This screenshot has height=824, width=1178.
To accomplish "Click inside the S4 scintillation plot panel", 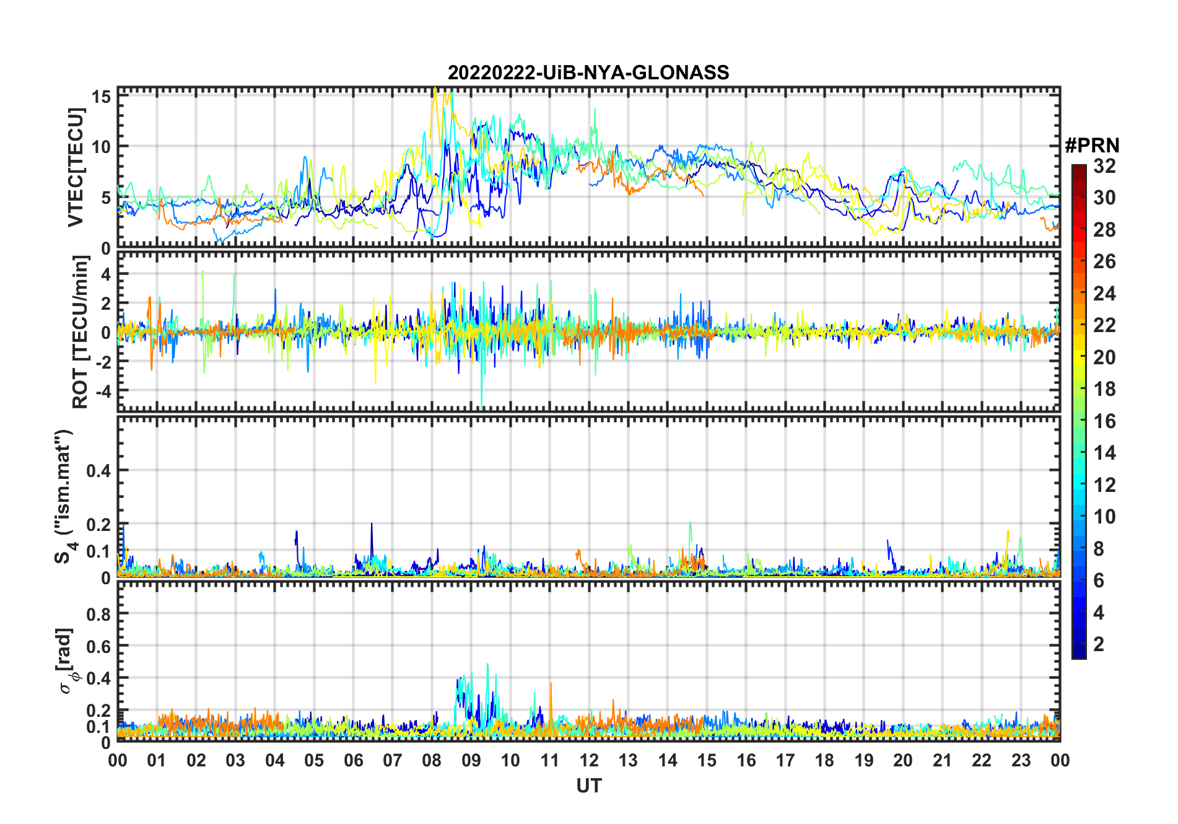I will click(x=589, y=496).
